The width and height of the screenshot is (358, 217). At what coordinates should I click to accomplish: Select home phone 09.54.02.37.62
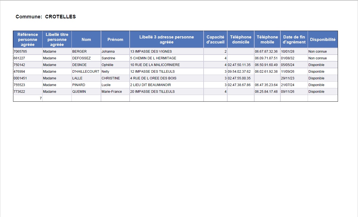click(239, 72)
